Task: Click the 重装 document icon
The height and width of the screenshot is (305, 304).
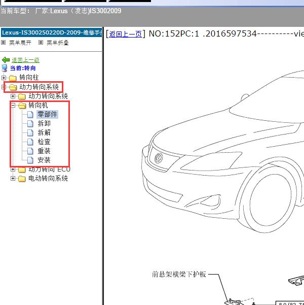Action: [30, 151]
